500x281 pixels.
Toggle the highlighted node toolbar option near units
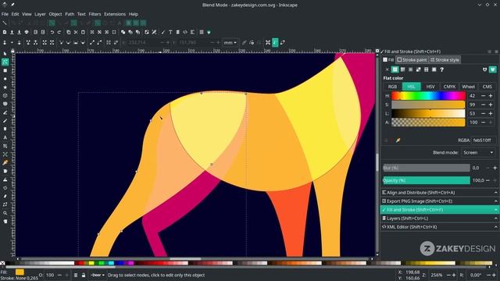click(x=275, y=42)
